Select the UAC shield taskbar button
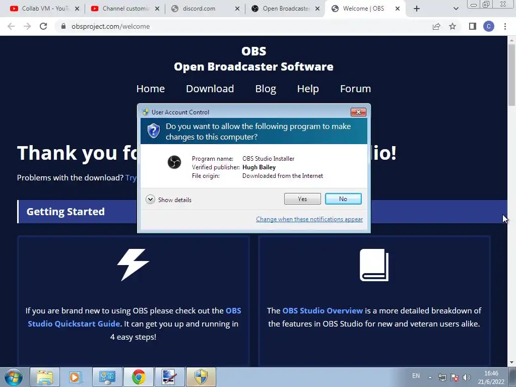516x387 pixels. 201,377
